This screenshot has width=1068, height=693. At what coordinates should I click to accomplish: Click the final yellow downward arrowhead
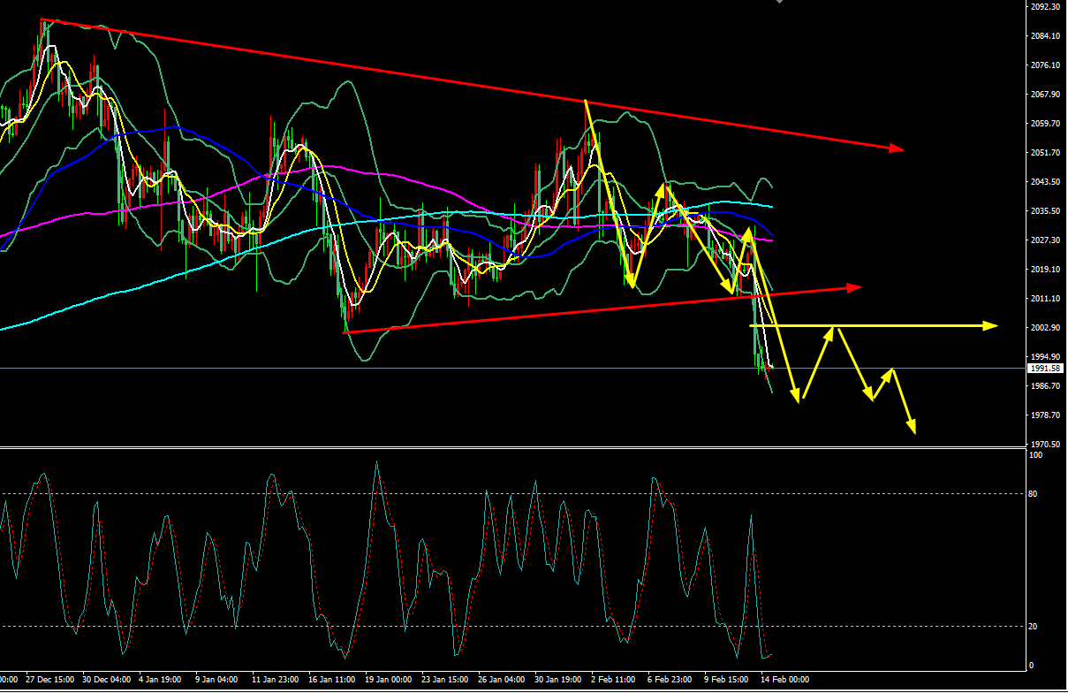[x=913, y=428]
